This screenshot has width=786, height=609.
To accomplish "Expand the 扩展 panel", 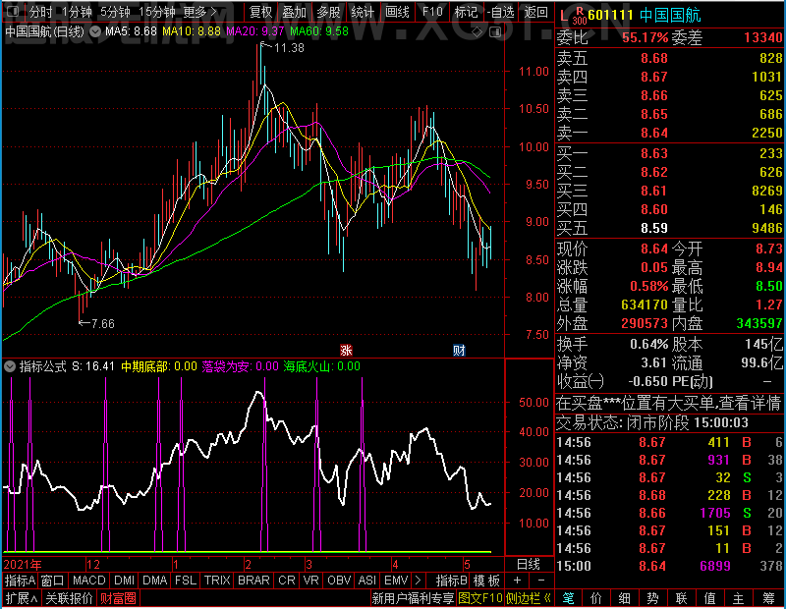I will point(22,598).
